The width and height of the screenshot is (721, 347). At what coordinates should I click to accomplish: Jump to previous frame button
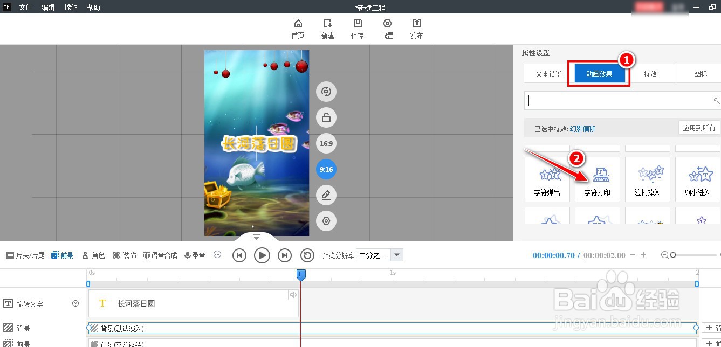pos(239,255)
